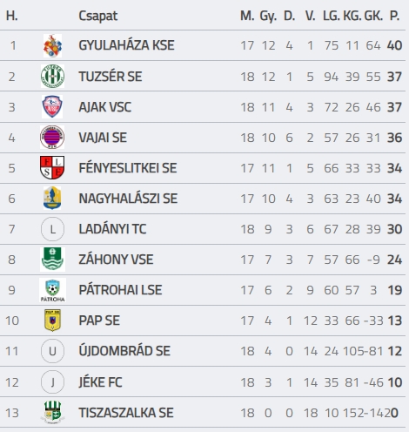Viewport: 409px width, 432px height.
Task: Click the Ajak VSC shield logo
Action: (x=52, y=107)
